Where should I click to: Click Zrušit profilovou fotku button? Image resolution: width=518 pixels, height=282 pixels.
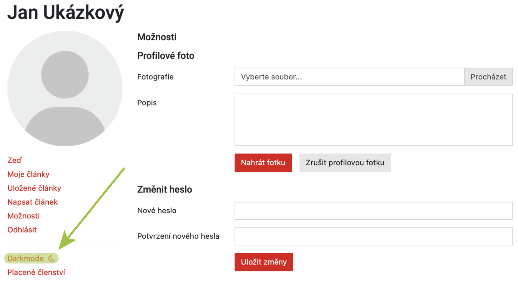(345, 163)
